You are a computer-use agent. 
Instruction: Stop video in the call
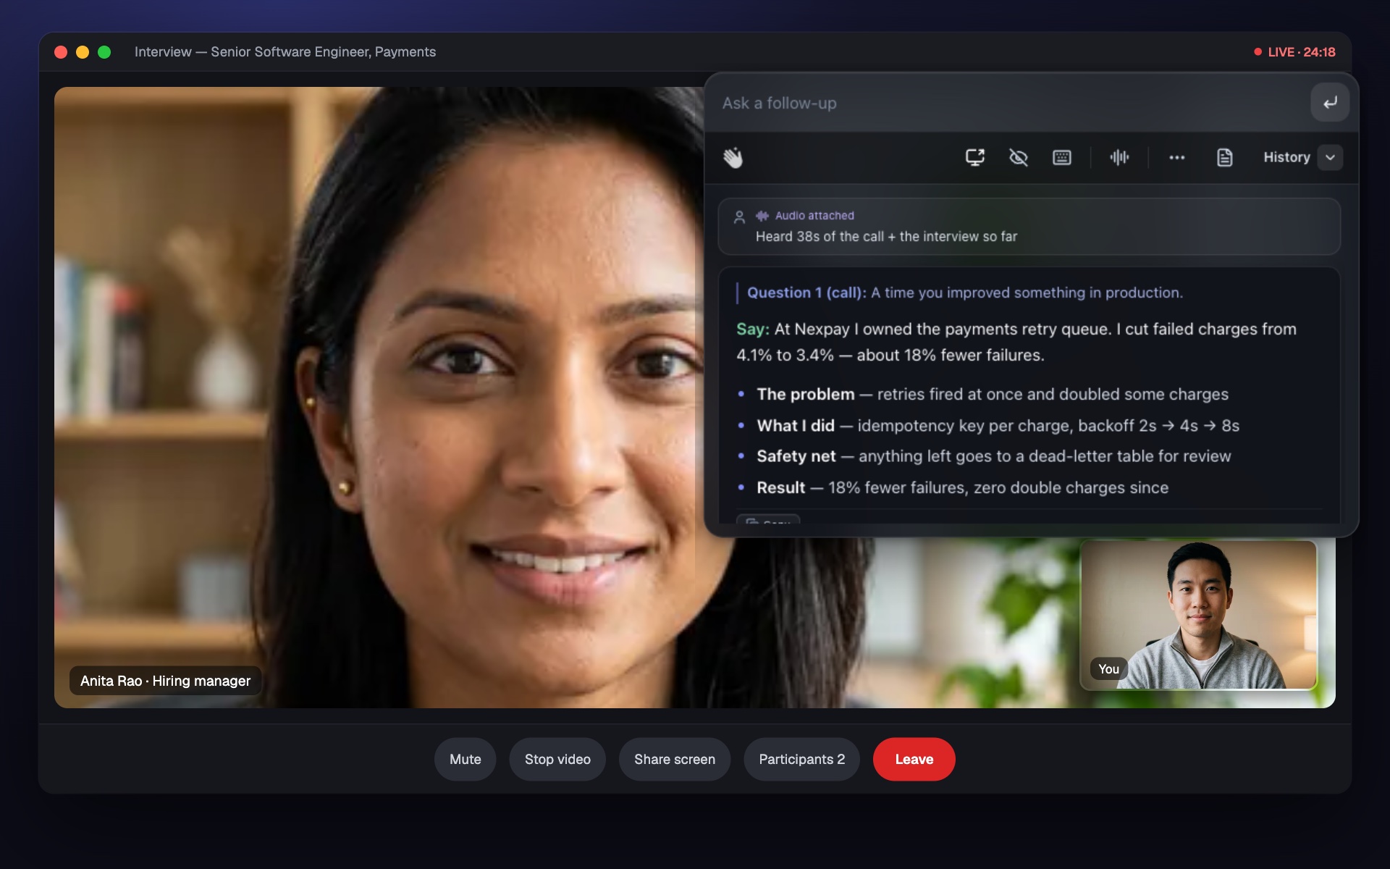(x=557, y=759)
